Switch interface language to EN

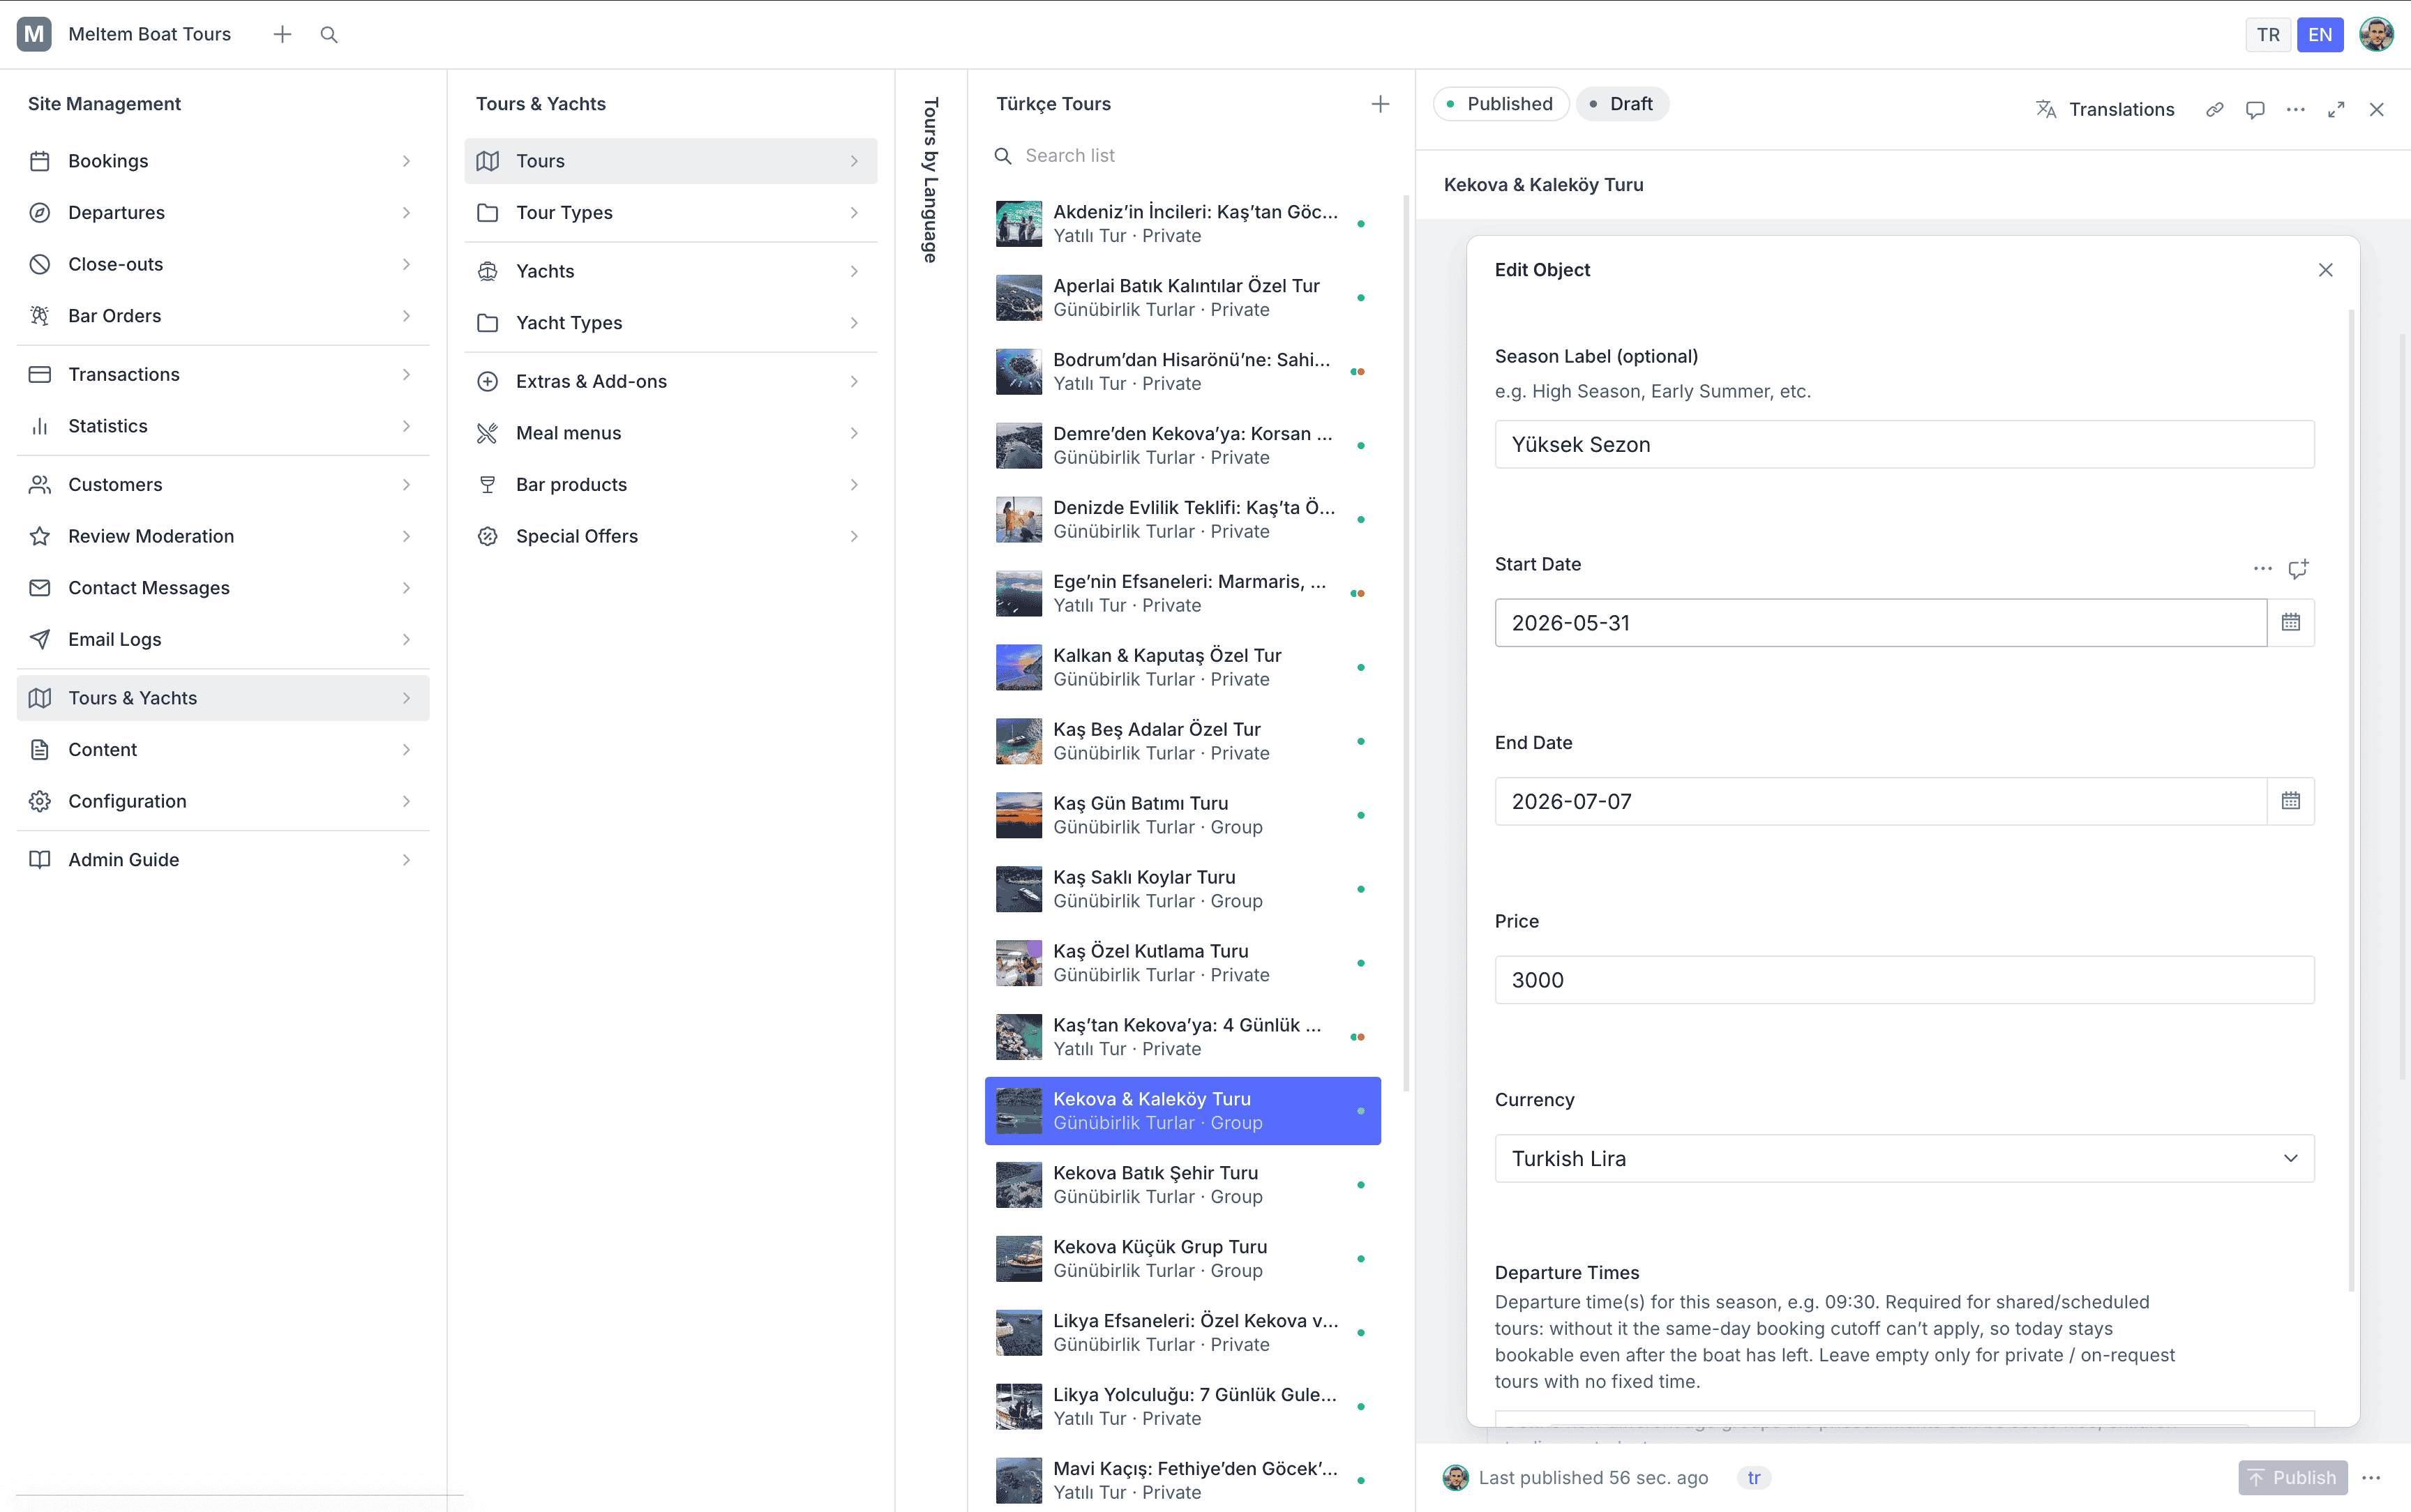click(2320, 35)
